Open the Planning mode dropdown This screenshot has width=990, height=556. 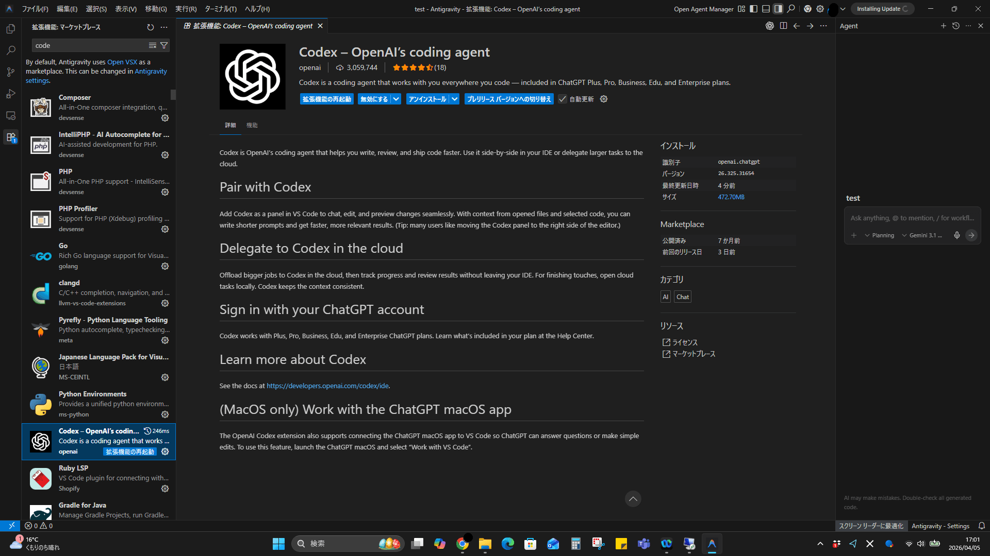point(879,235)
